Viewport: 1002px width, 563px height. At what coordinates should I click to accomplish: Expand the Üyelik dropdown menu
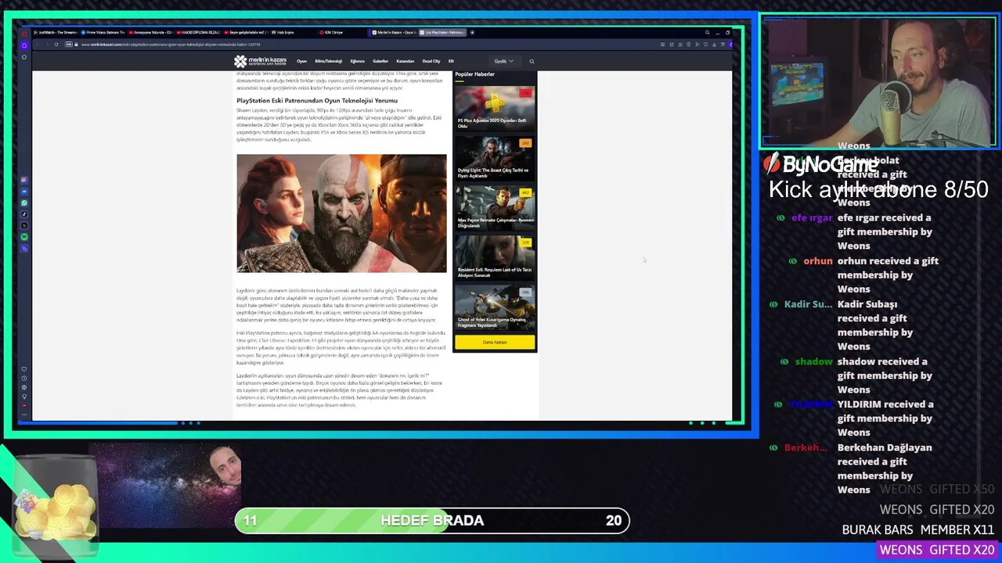504,61
